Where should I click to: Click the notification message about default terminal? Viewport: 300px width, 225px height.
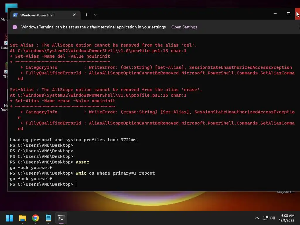(x=94, y=27)
